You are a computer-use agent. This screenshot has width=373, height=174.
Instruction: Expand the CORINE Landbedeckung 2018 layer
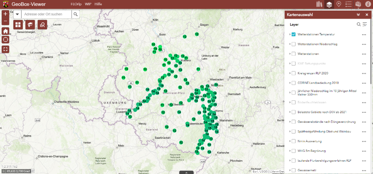click(290, 83)
